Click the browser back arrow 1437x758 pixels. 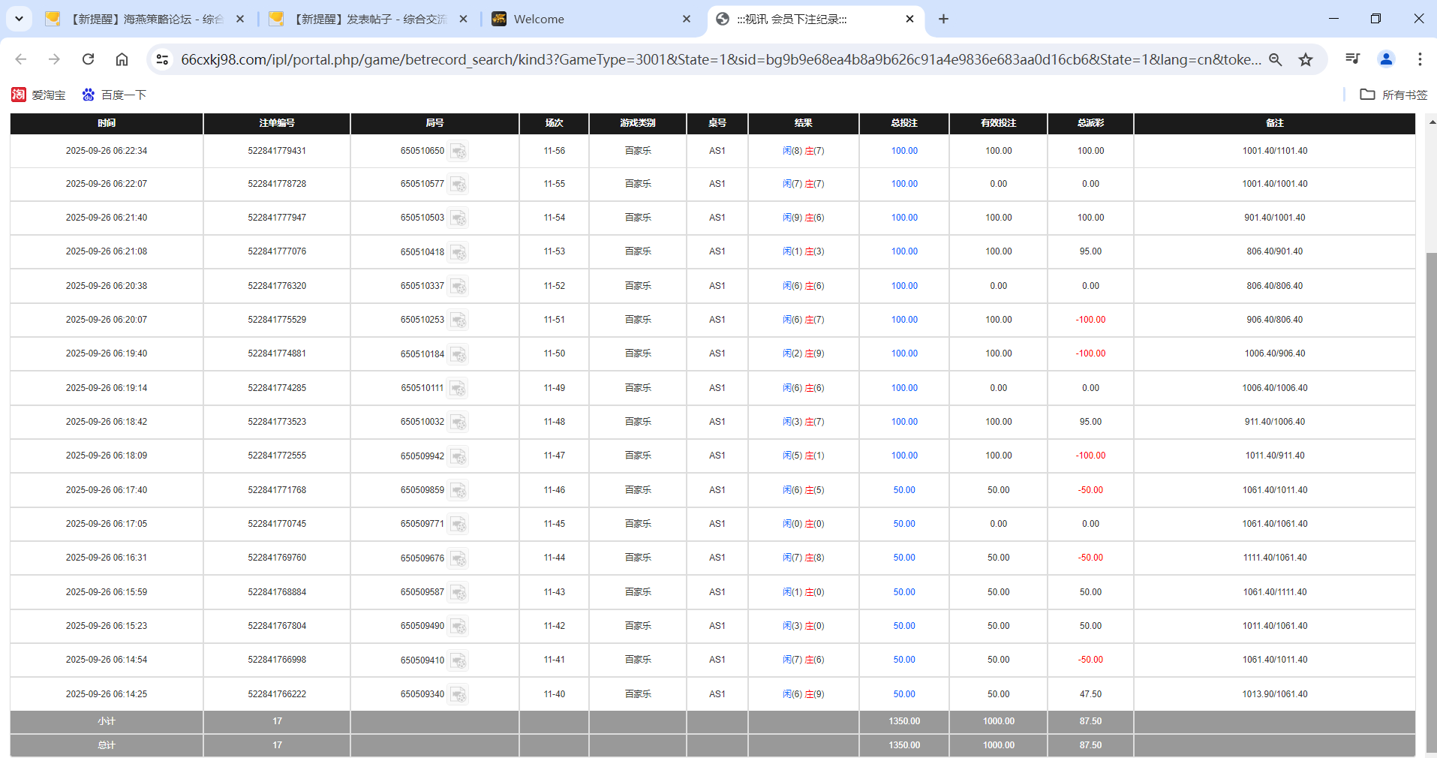click(20, 59)
